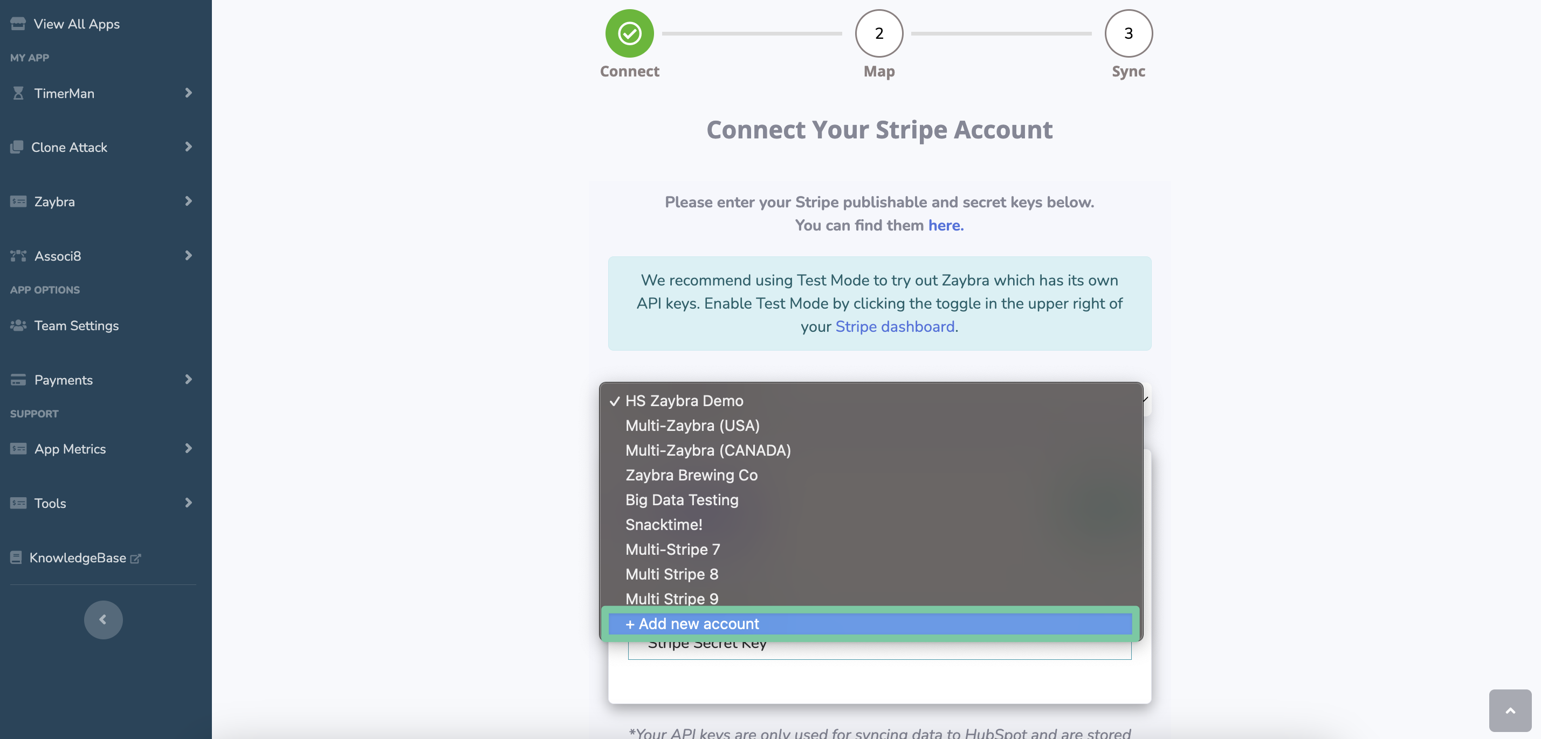Expand the App Metrics chevron
Screen dimensions: 1541x739
click(188, 448)
